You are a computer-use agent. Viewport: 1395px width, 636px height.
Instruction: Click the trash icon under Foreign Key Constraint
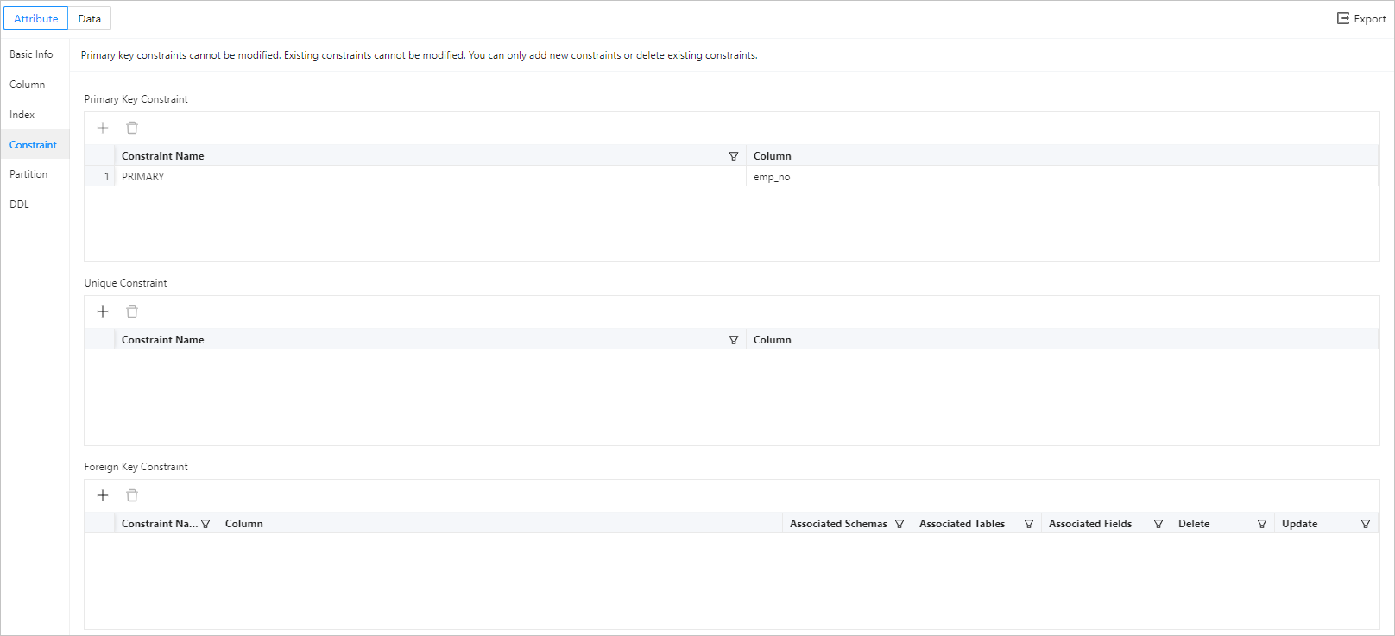tap(132, 495)
